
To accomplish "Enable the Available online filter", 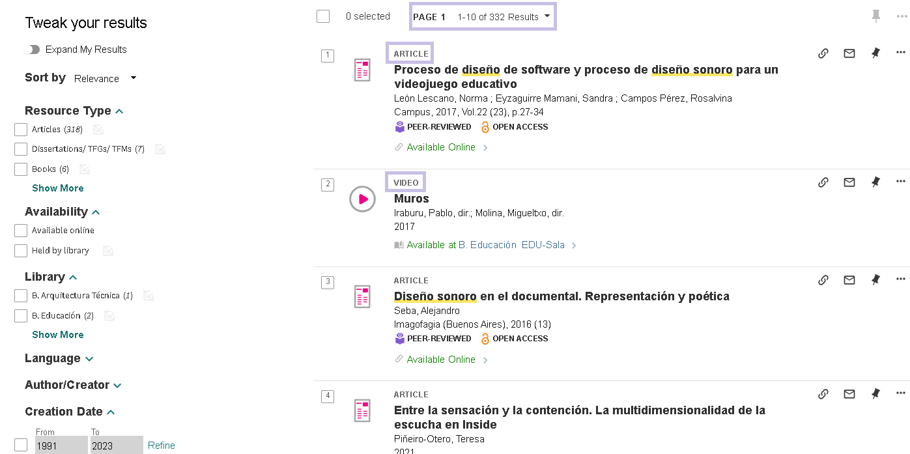I will click(21, 231).
